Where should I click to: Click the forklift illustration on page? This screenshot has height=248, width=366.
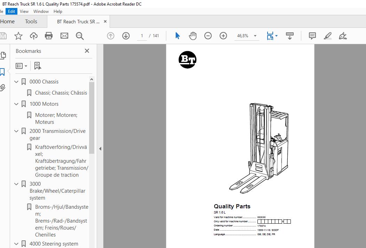point(259,148)
